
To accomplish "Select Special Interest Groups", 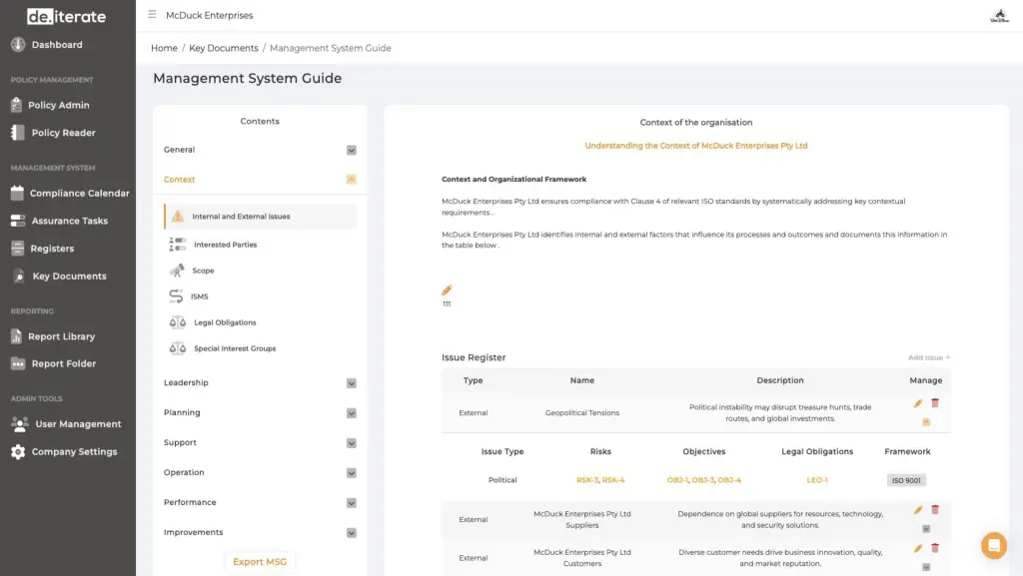I will (235, 348).
